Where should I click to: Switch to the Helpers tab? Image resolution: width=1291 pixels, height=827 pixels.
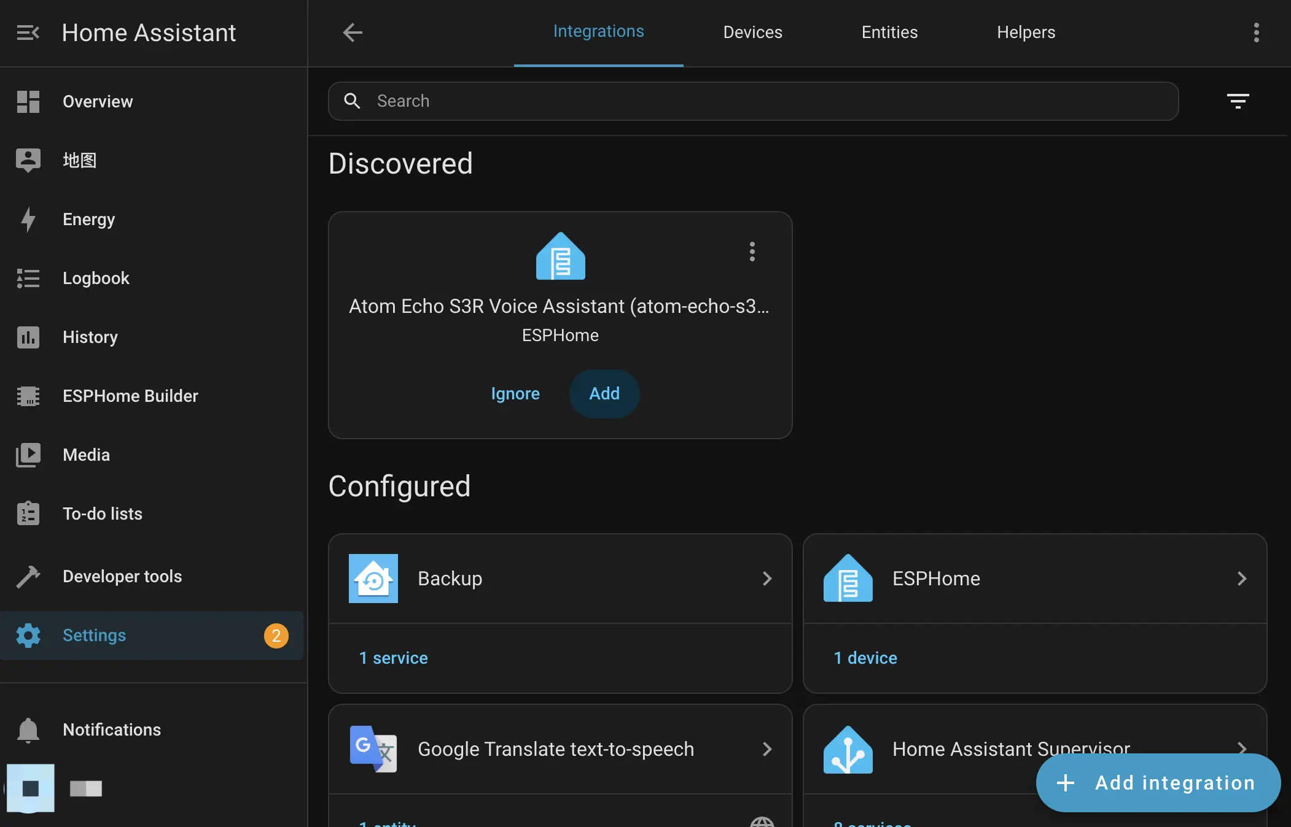coord(1026,33)
